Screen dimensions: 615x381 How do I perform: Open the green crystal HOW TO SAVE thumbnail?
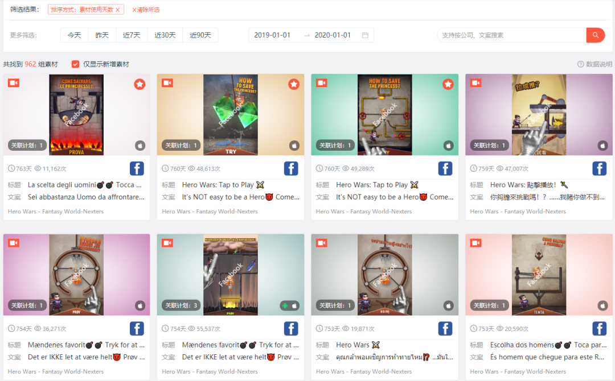231,115
